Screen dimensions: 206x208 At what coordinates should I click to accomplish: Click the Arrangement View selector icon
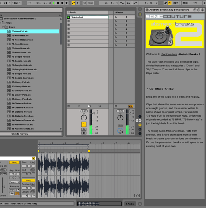[x=140, y=9]
